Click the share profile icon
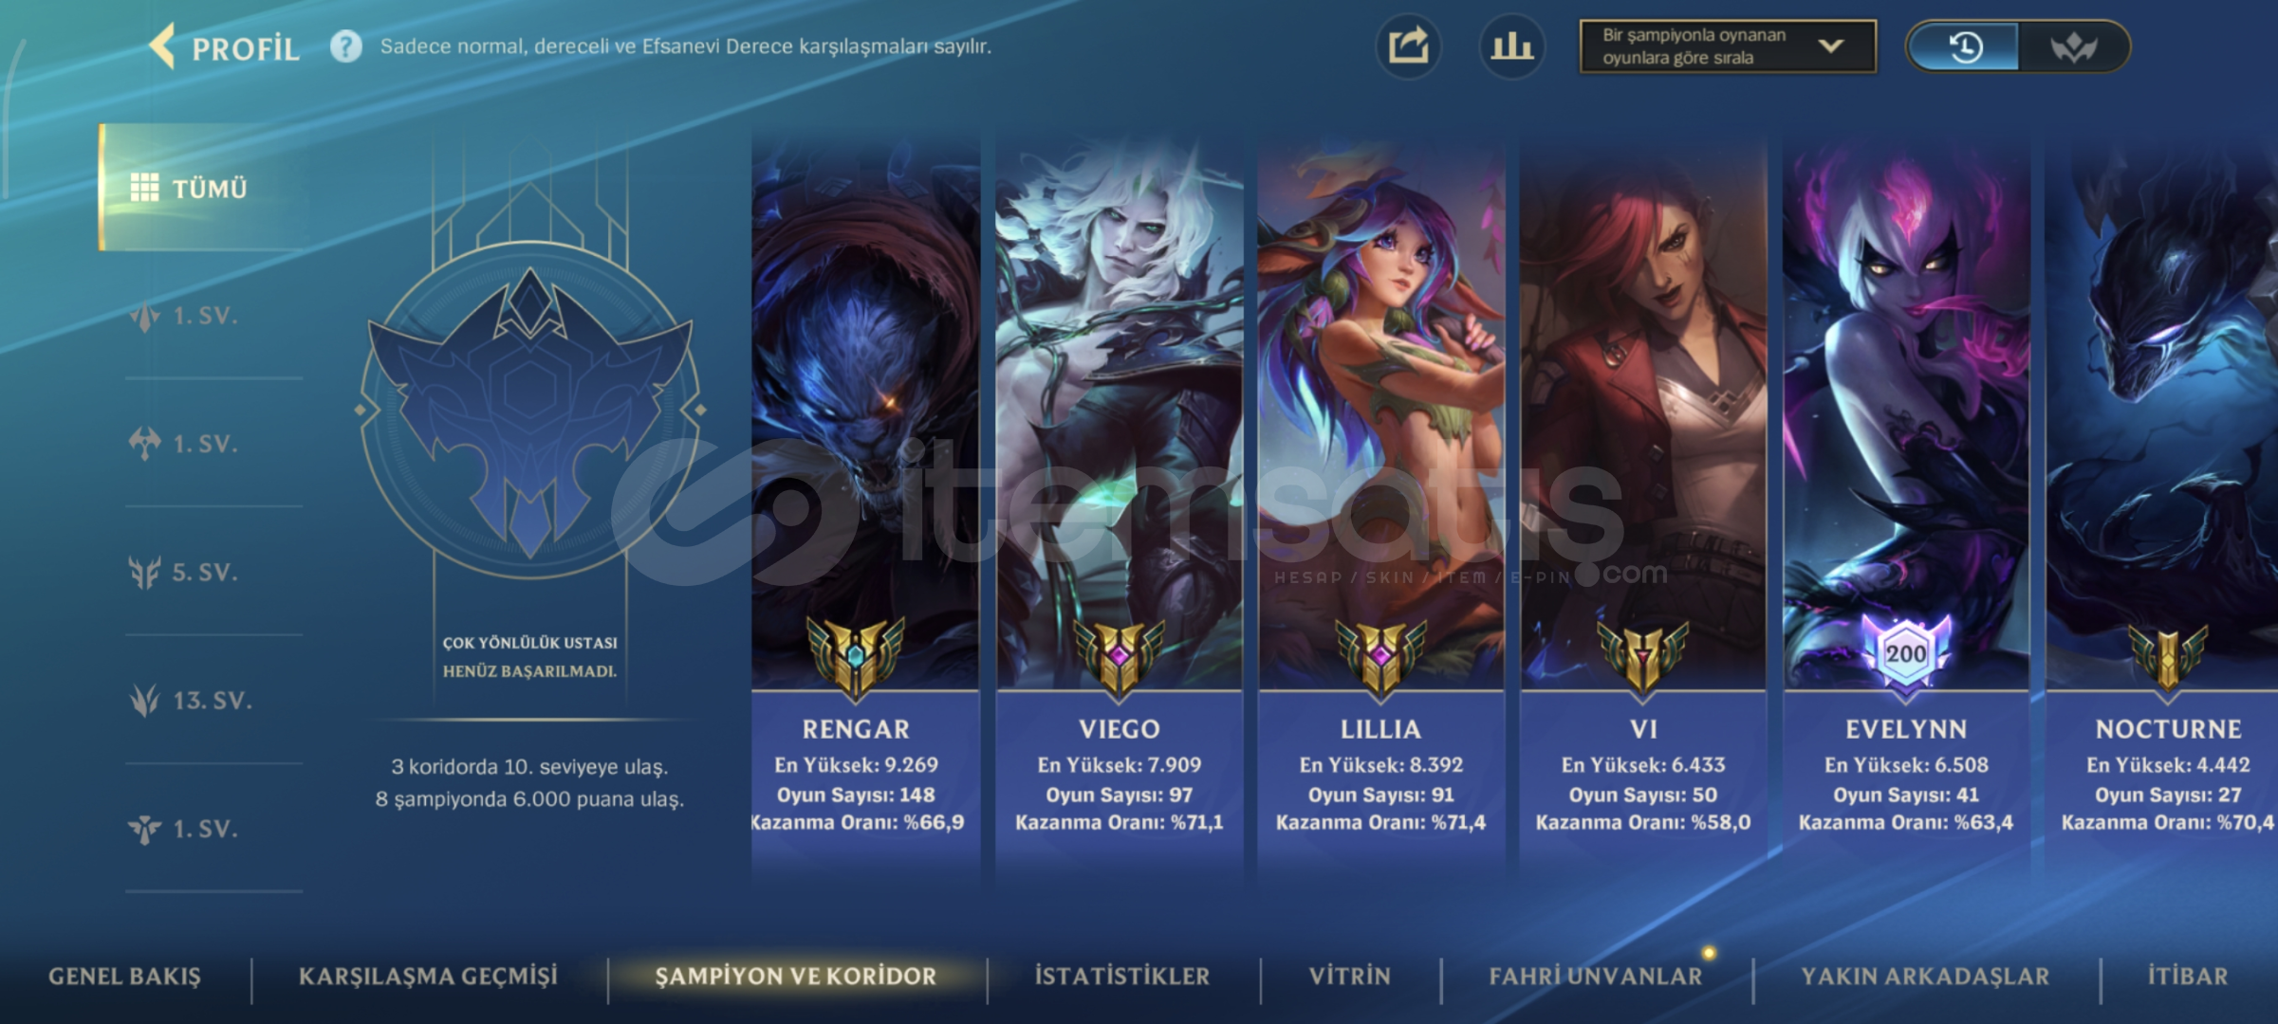This screenshot has width=2278, height=1024. (x=1409, y=46)
